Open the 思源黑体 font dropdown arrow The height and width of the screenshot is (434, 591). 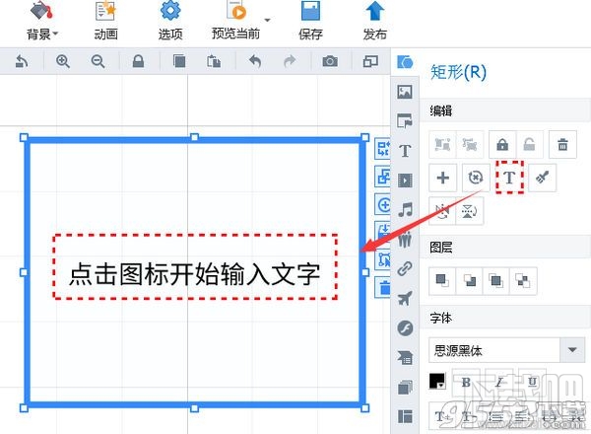pyautogui.click(x=572, y=350)
